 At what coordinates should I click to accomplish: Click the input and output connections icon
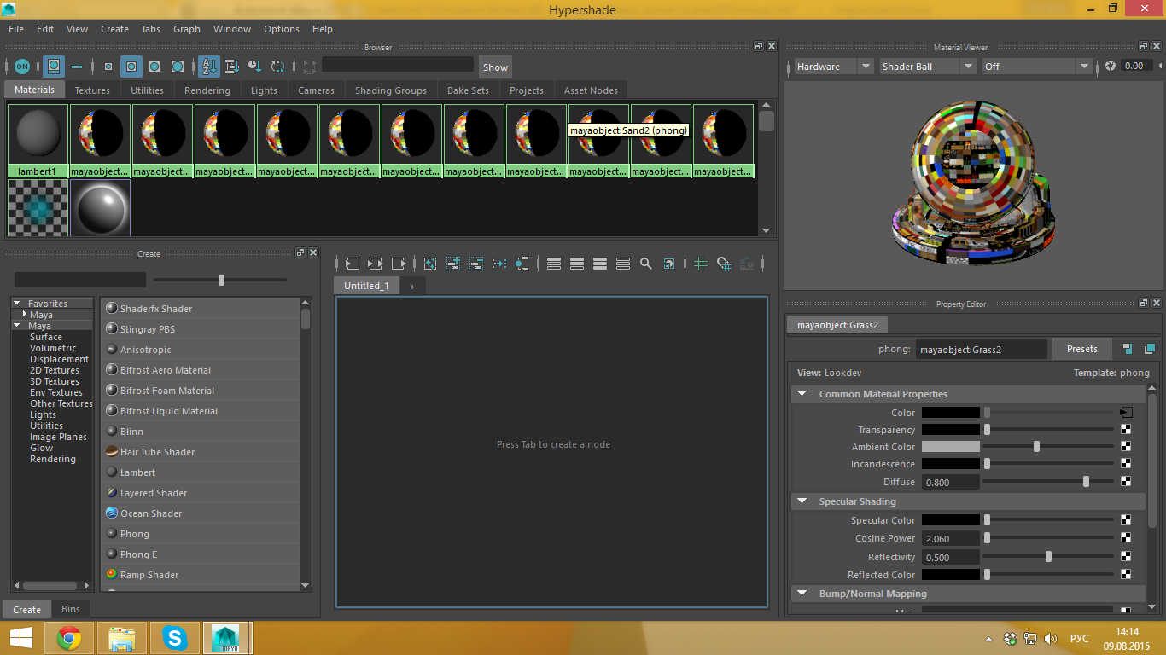[x=376, y=264]
